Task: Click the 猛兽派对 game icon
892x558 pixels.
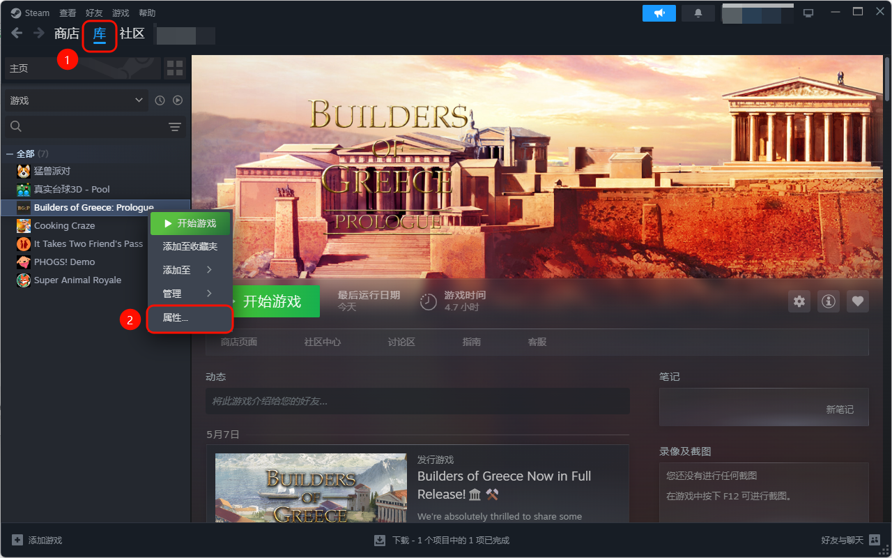Action: tap(24, 171)
